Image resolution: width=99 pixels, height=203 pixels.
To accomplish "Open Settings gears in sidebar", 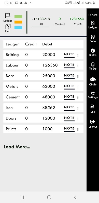I will click(93, 93).
